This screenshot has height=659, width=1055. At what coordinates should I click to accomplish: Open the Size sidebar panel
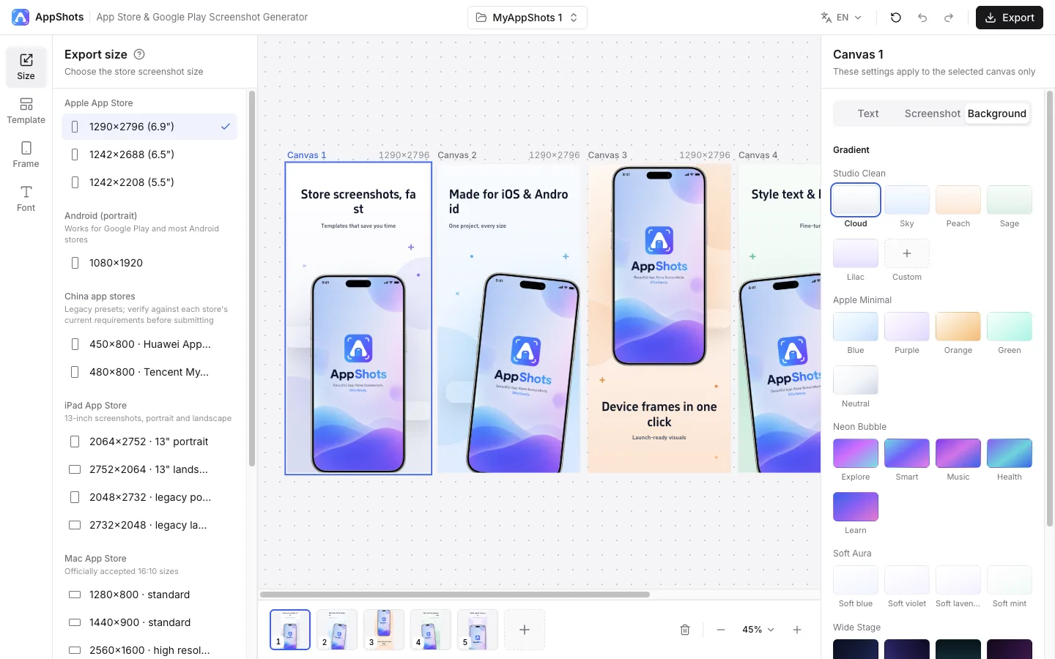click(x=26, y=67)
